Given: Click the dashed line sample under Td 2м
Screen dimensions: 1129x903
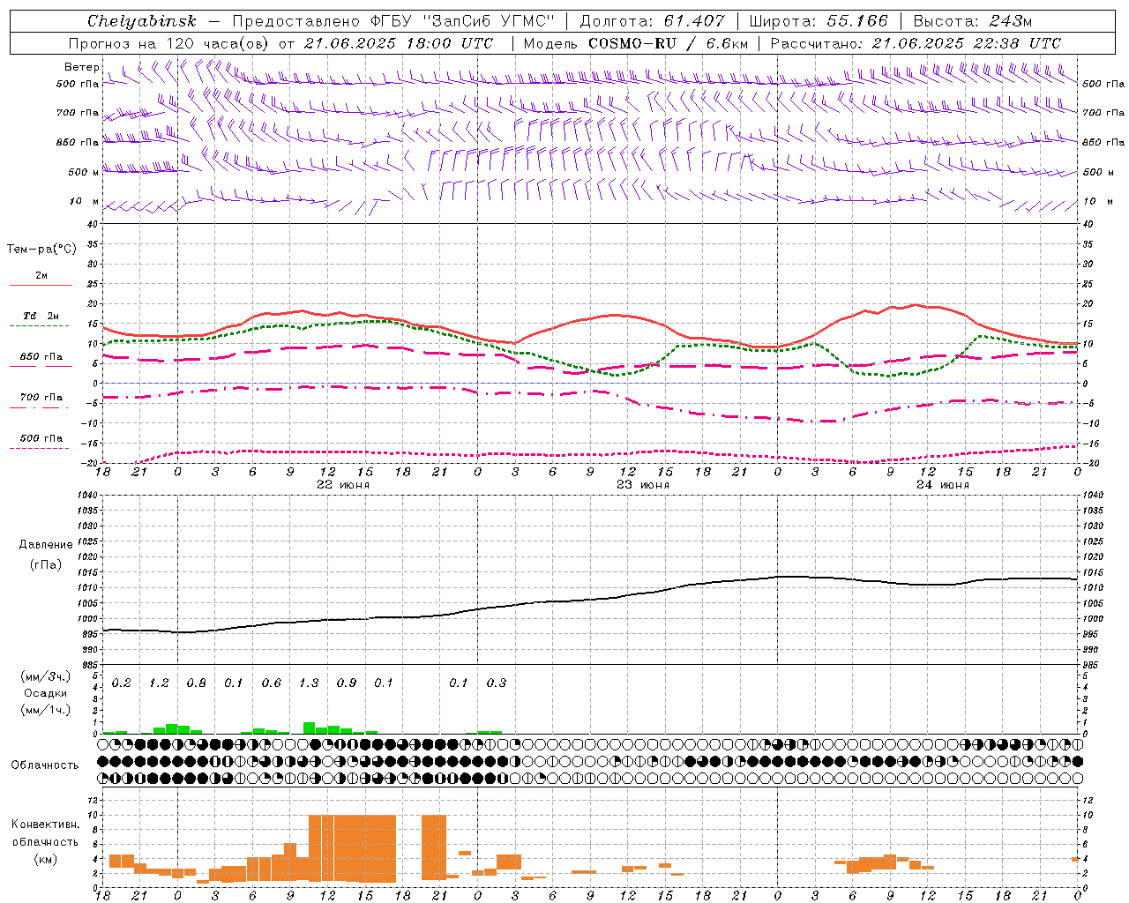Looking at the screenshot, I should pos(39,326).
